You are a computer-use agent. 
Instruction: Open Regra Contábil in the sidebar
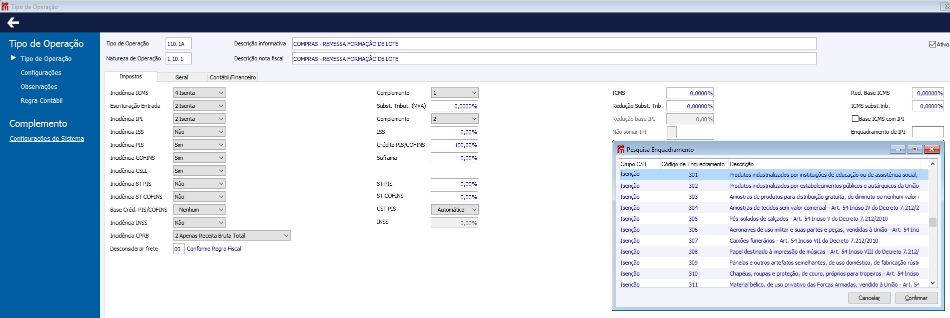(42, 100)
